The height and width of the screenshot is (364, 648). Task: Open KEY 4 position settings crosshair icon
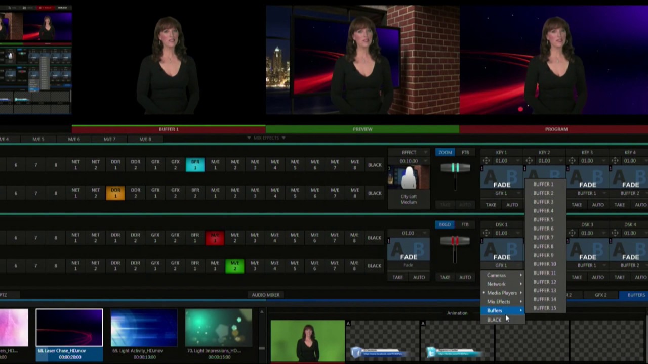point(615,161)
